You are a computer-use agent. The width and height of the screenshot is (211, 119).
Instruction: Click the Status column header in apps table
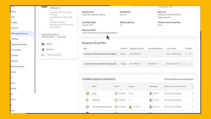pyautogui.click(x=117, y=86)
